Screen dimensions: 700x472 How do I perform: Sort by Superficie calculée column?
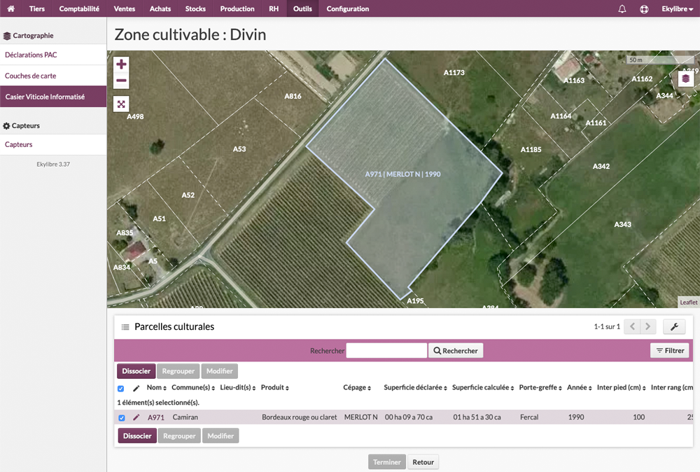point(483,387)
